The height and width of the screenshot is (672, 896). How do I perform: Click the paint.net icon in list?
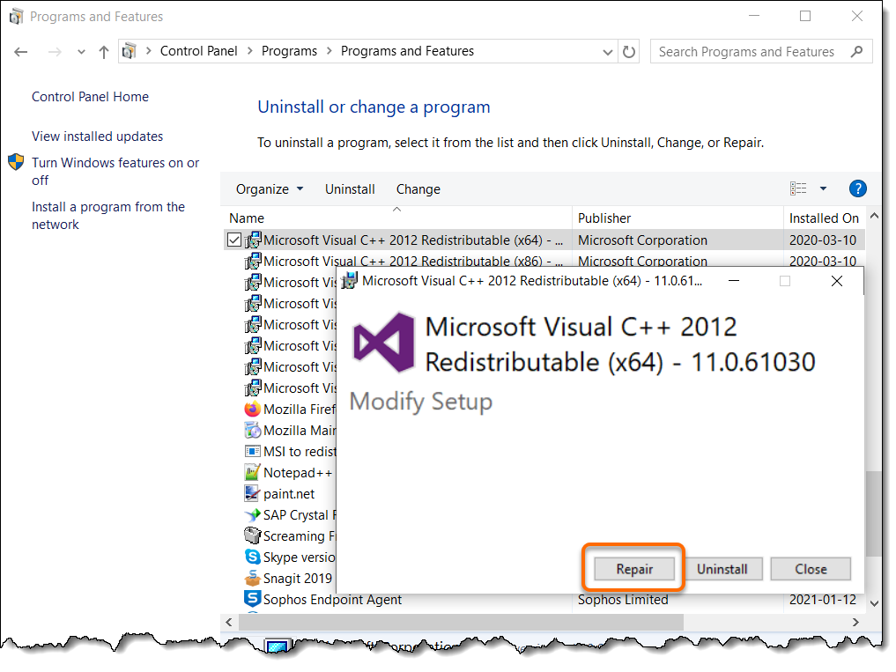click(x=252, y=494)
